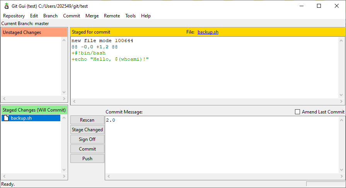Screen dimensions: 346x188
Task: Click the diff pane scroll down arrow
Action: 341,95
